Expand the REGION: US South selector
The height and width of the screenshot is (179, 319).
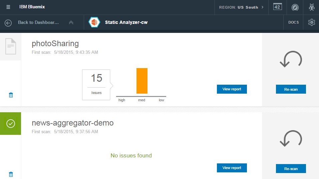coord(241,7)
